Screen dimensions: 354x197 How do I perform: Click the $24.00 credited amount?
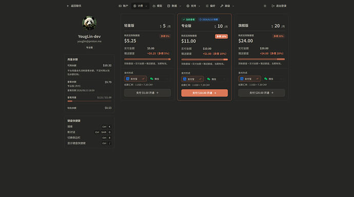point(246,41)
